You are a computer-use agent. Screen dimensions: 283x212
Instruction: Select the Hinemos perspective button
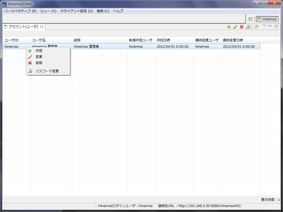267,19
